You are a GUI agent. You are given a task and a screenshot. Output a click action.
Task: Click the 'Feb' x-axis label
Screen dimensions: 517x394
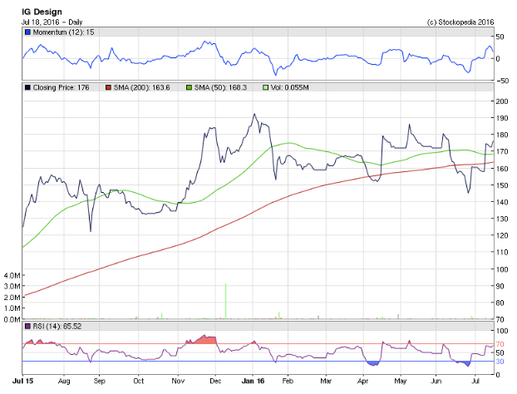(x=288, y=382)
